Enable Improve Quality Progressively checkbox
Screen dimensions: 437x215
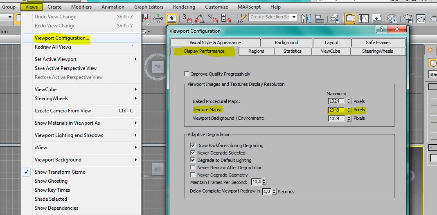click(187, 74)
